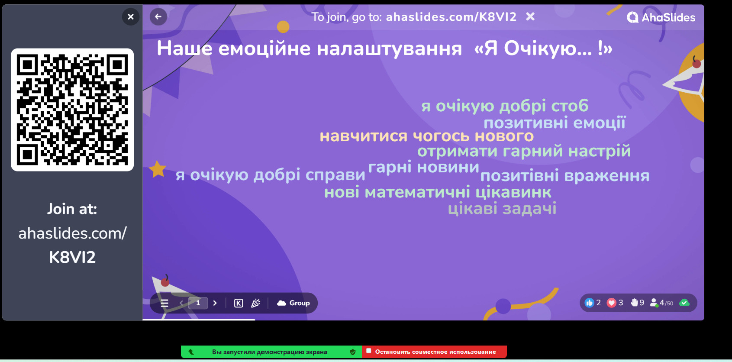The width and height of the screenshot is (732, 362).
Task: Advance to the next slide
Action: 215,303
